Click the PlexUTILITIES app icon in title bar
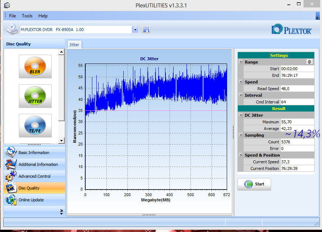 click(x=7, y=5)
